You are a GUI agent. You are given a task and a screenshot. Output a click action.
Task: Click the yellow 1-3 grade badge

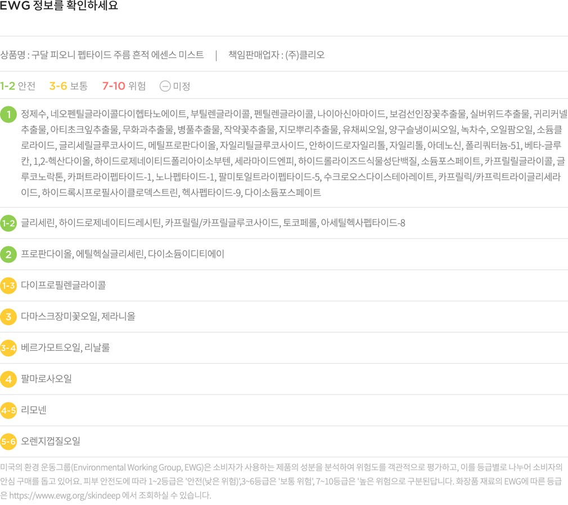pyautogui.click(x=8, y=286)
